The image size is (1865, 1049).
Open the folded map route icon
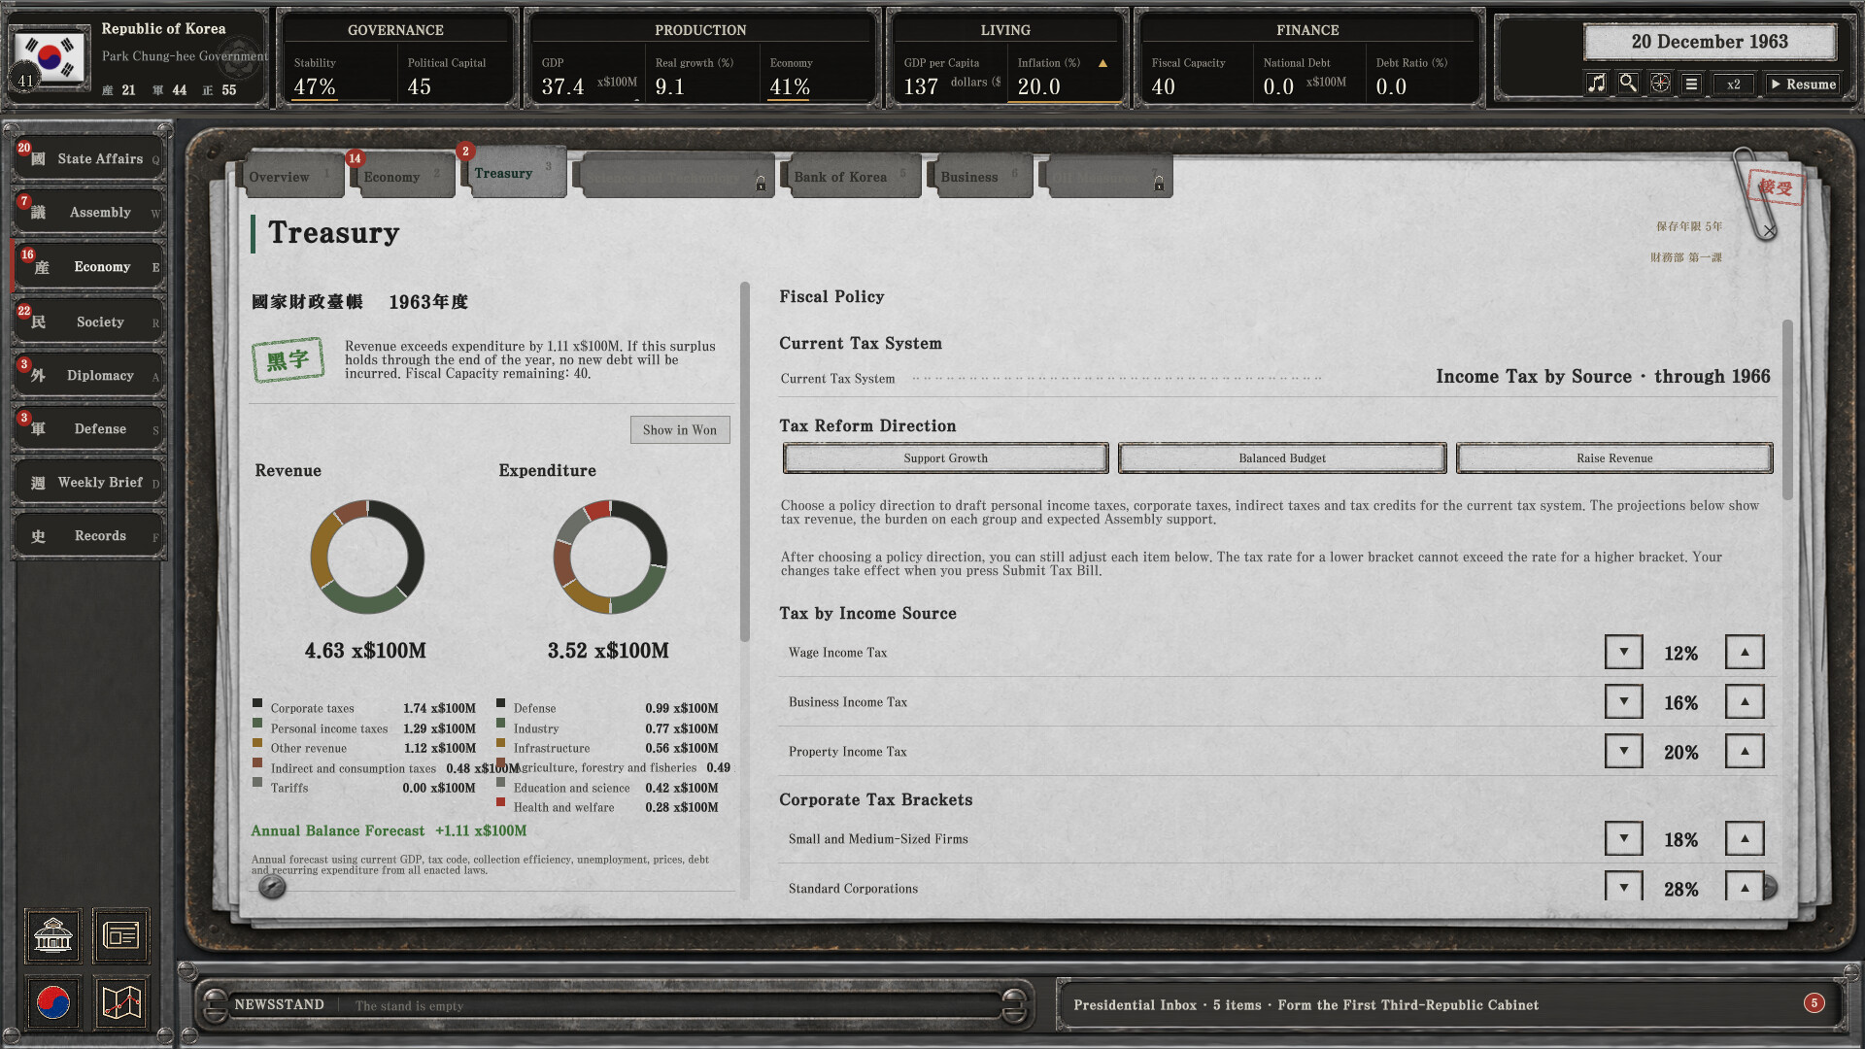point(121,1002)
